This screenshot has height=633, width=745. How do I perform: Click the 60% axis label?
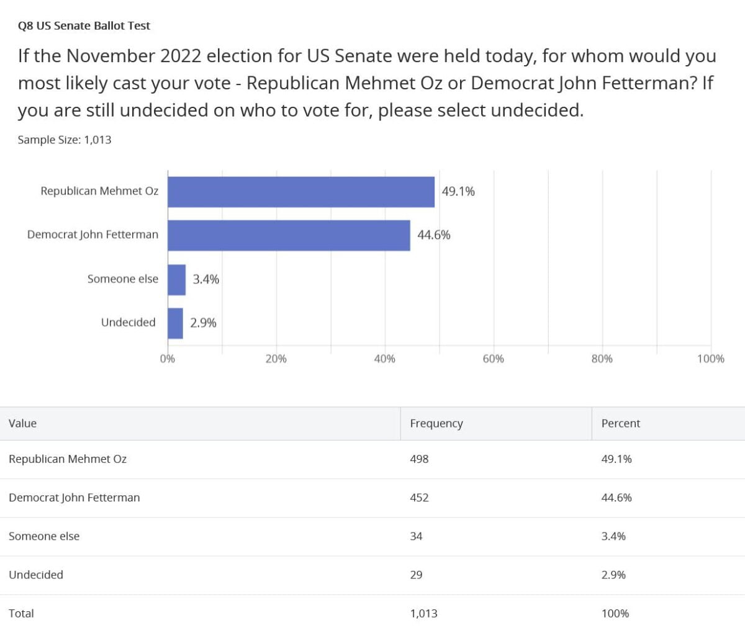[x=493, y=359]
